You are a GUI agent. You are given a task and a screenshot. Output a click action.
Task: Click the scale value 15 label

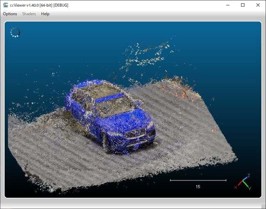(198, 187)
